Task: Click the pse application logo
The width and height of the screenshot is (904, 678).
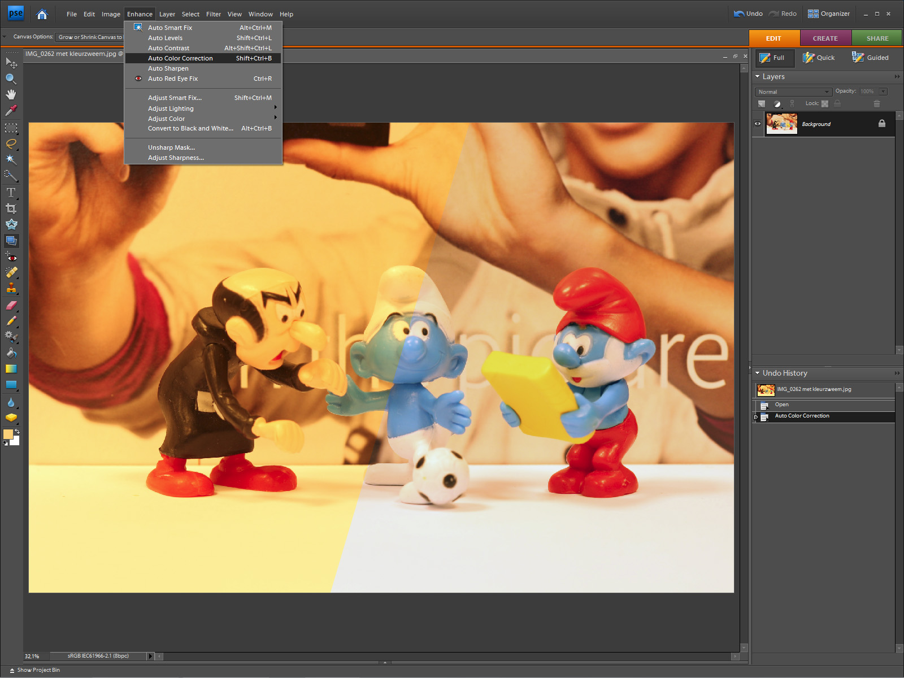Action: pyautogui.click(x=16, y=14)
